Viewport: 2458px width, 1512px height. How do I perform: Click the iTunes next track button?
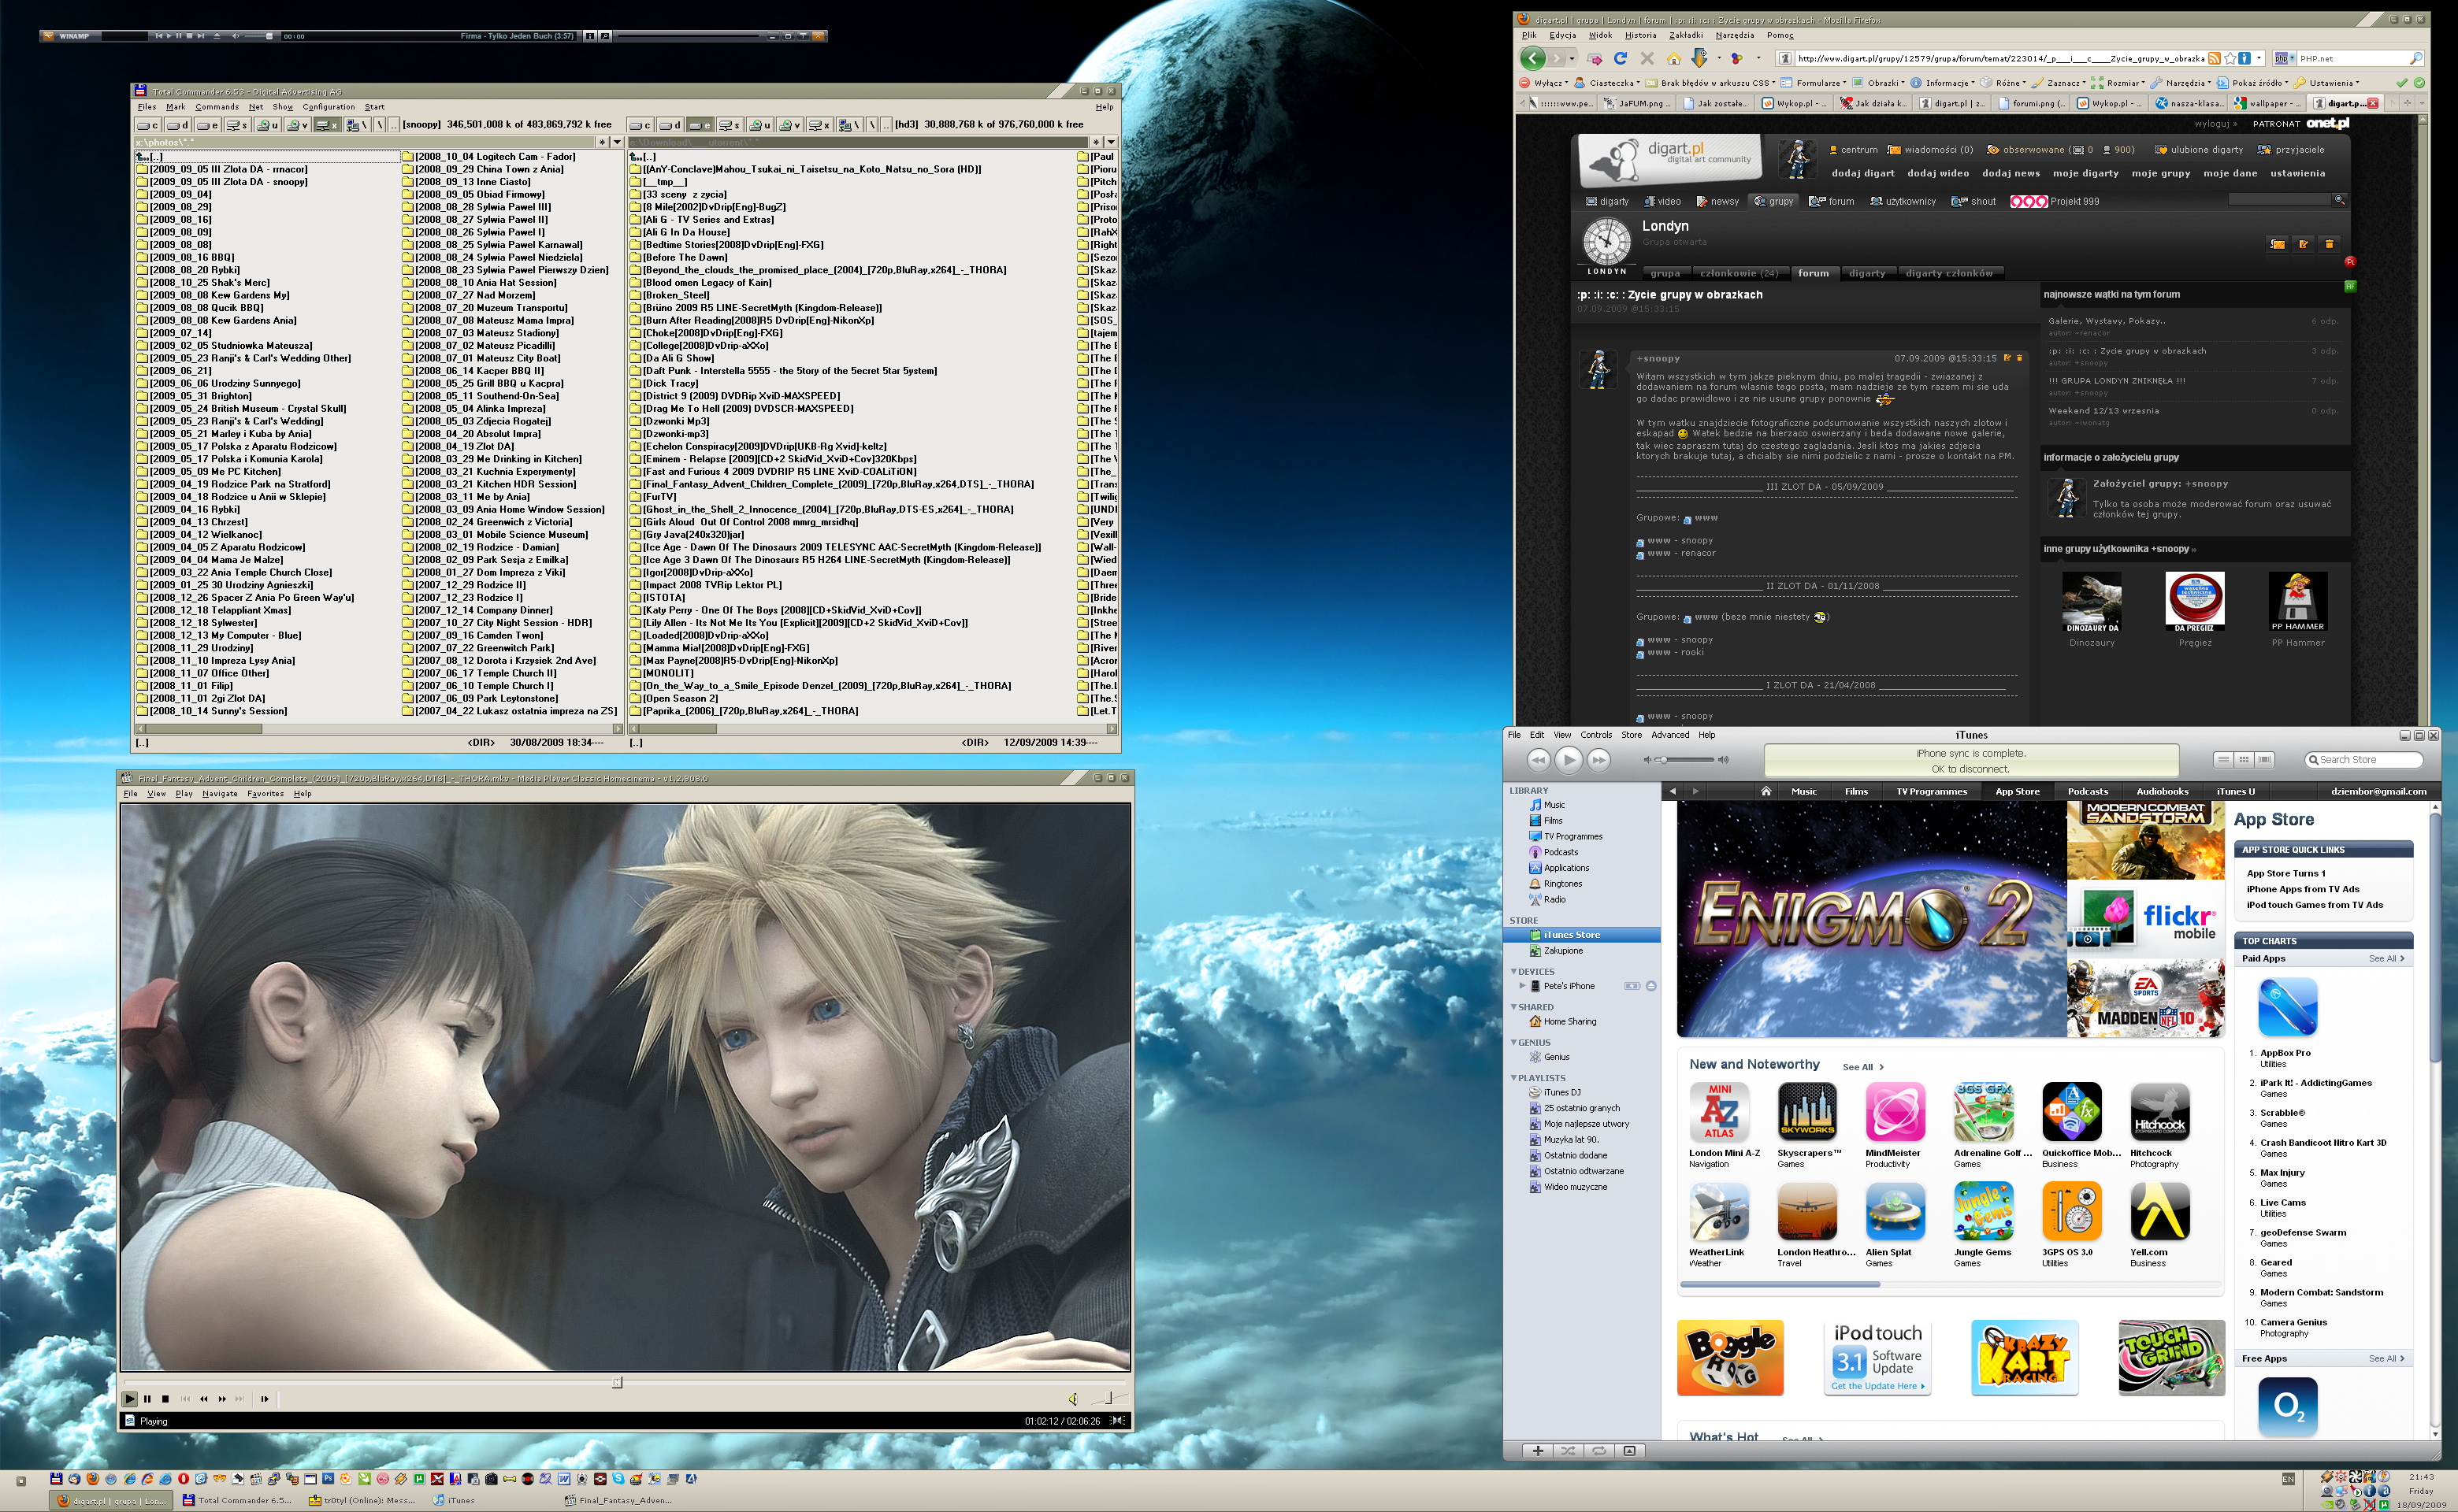click(1599, 760)
